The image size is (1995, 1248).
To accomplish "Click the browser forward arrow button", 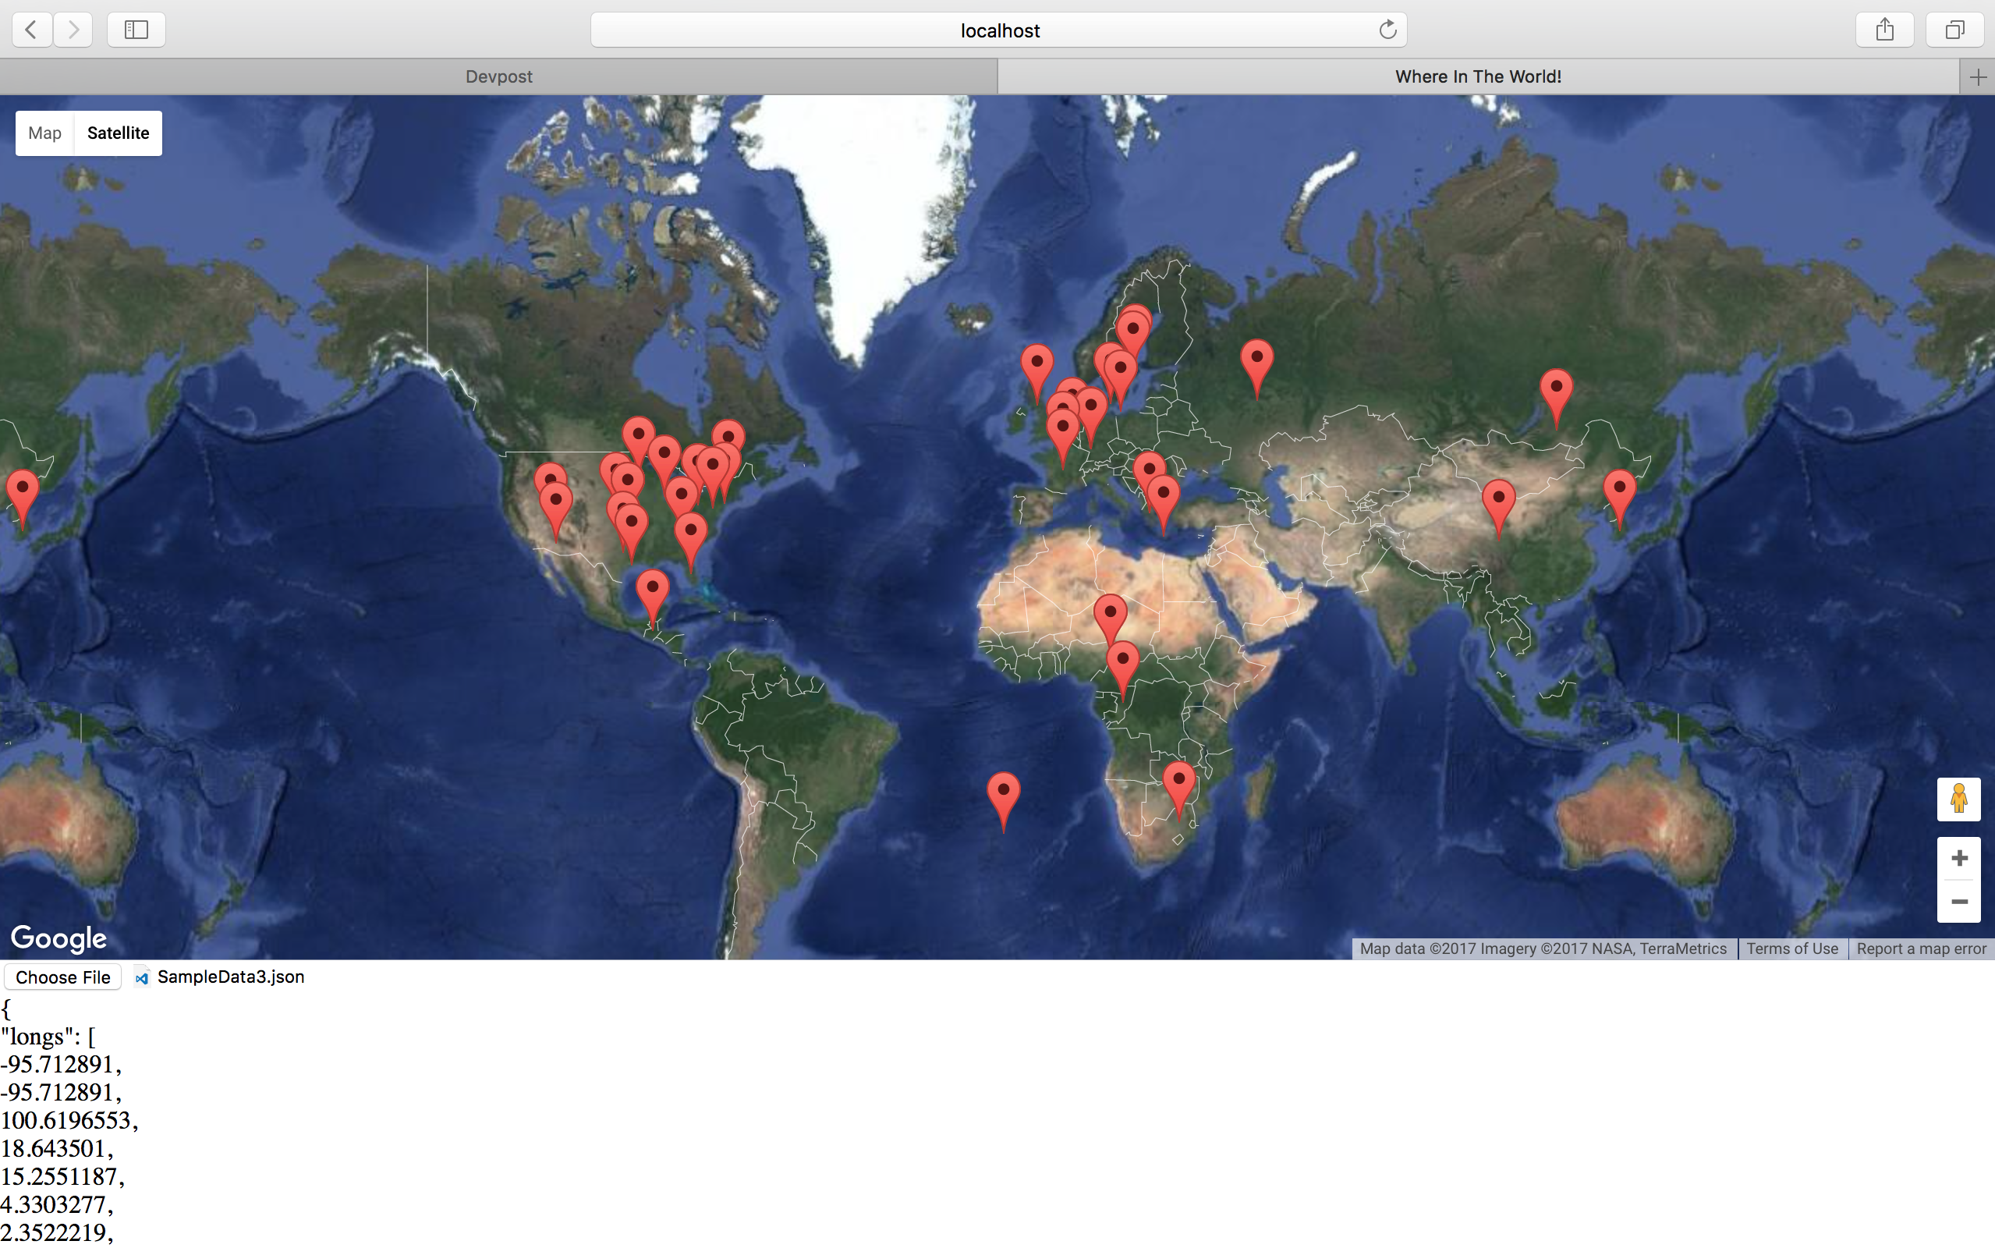I will pos(73,30).
